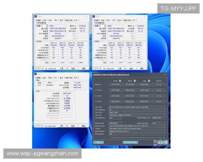Click serial number 00000477 in slot #2 window
203x162 pixels.
(58, 38)
